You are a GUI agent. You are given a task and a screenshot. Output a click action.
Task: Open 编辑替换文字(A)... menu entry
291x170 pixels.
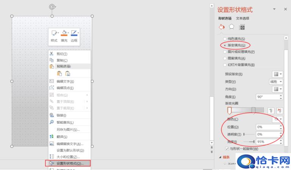70,144
